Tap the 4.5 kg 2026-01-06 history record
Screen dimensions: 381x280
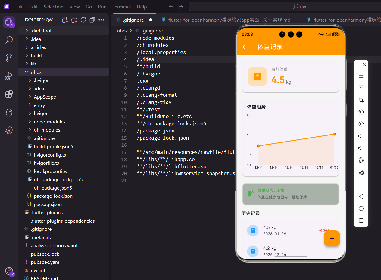pos(290,230)
